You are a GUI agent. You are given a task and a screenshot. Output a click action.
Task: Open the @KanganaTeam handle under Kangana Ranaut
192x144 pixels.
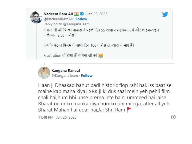[65, 75]
